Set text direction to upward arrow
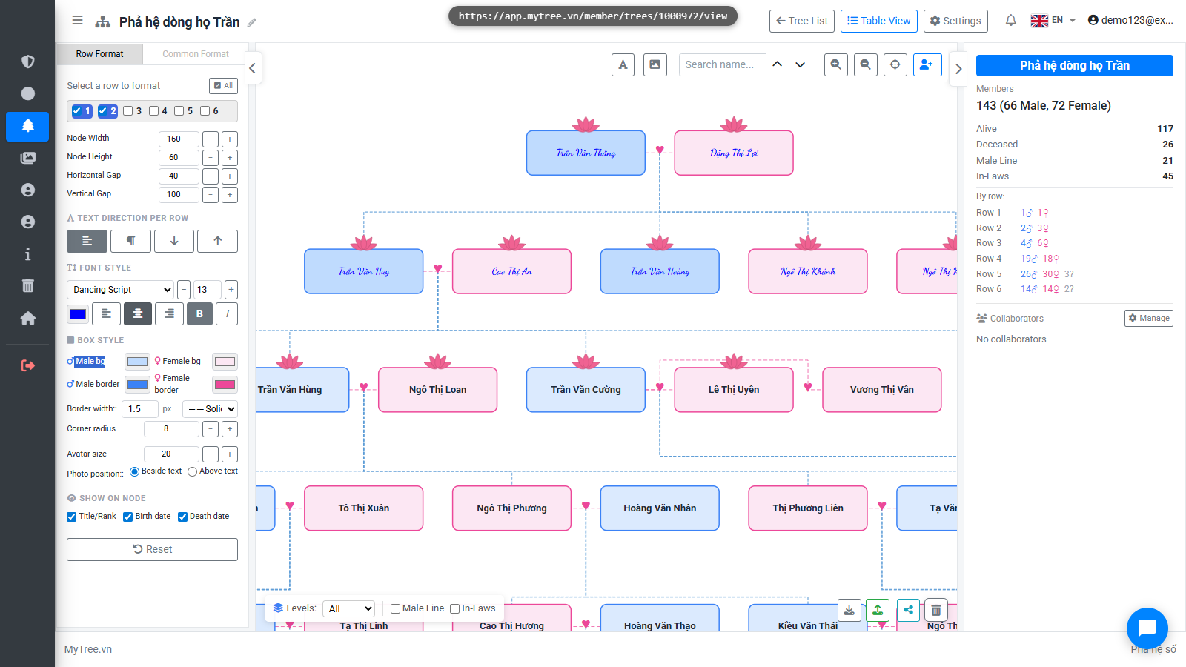 click(217, 241)
